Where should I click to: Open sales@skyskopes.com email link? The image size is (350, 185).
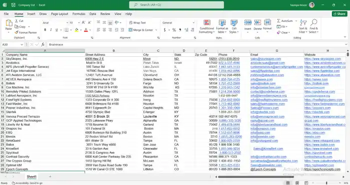pyautogui.click(x=265, y=59)
